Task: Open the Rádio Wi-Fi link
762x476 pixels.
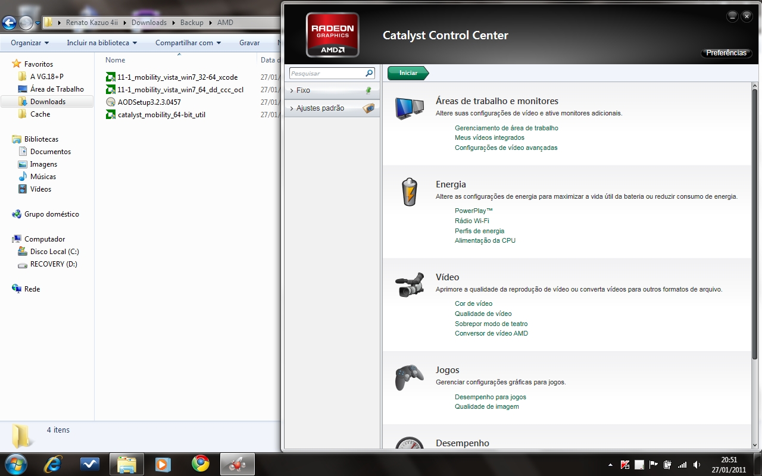Action: (471, 221)
